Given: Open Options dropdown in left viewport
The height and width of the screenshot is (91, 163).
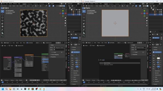Looking at the screenshot, I should [64, 8].
